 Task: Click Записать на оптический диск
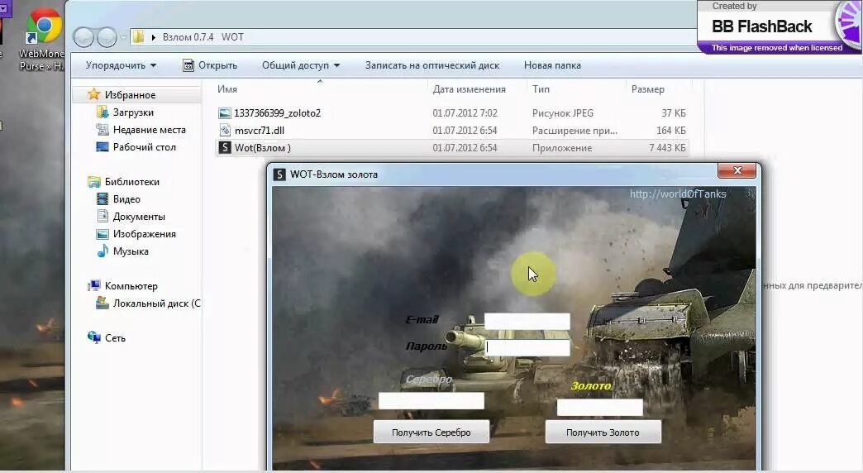432,65
